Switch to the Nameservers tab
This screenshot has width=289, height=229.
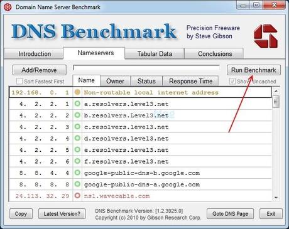[94, 53]
